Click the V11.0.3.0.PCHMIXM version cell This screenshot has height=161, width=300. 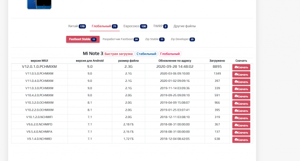coord(39,88)
